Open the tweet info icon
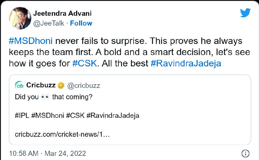This screenshot has height=160, width=259. coord(245,153)
